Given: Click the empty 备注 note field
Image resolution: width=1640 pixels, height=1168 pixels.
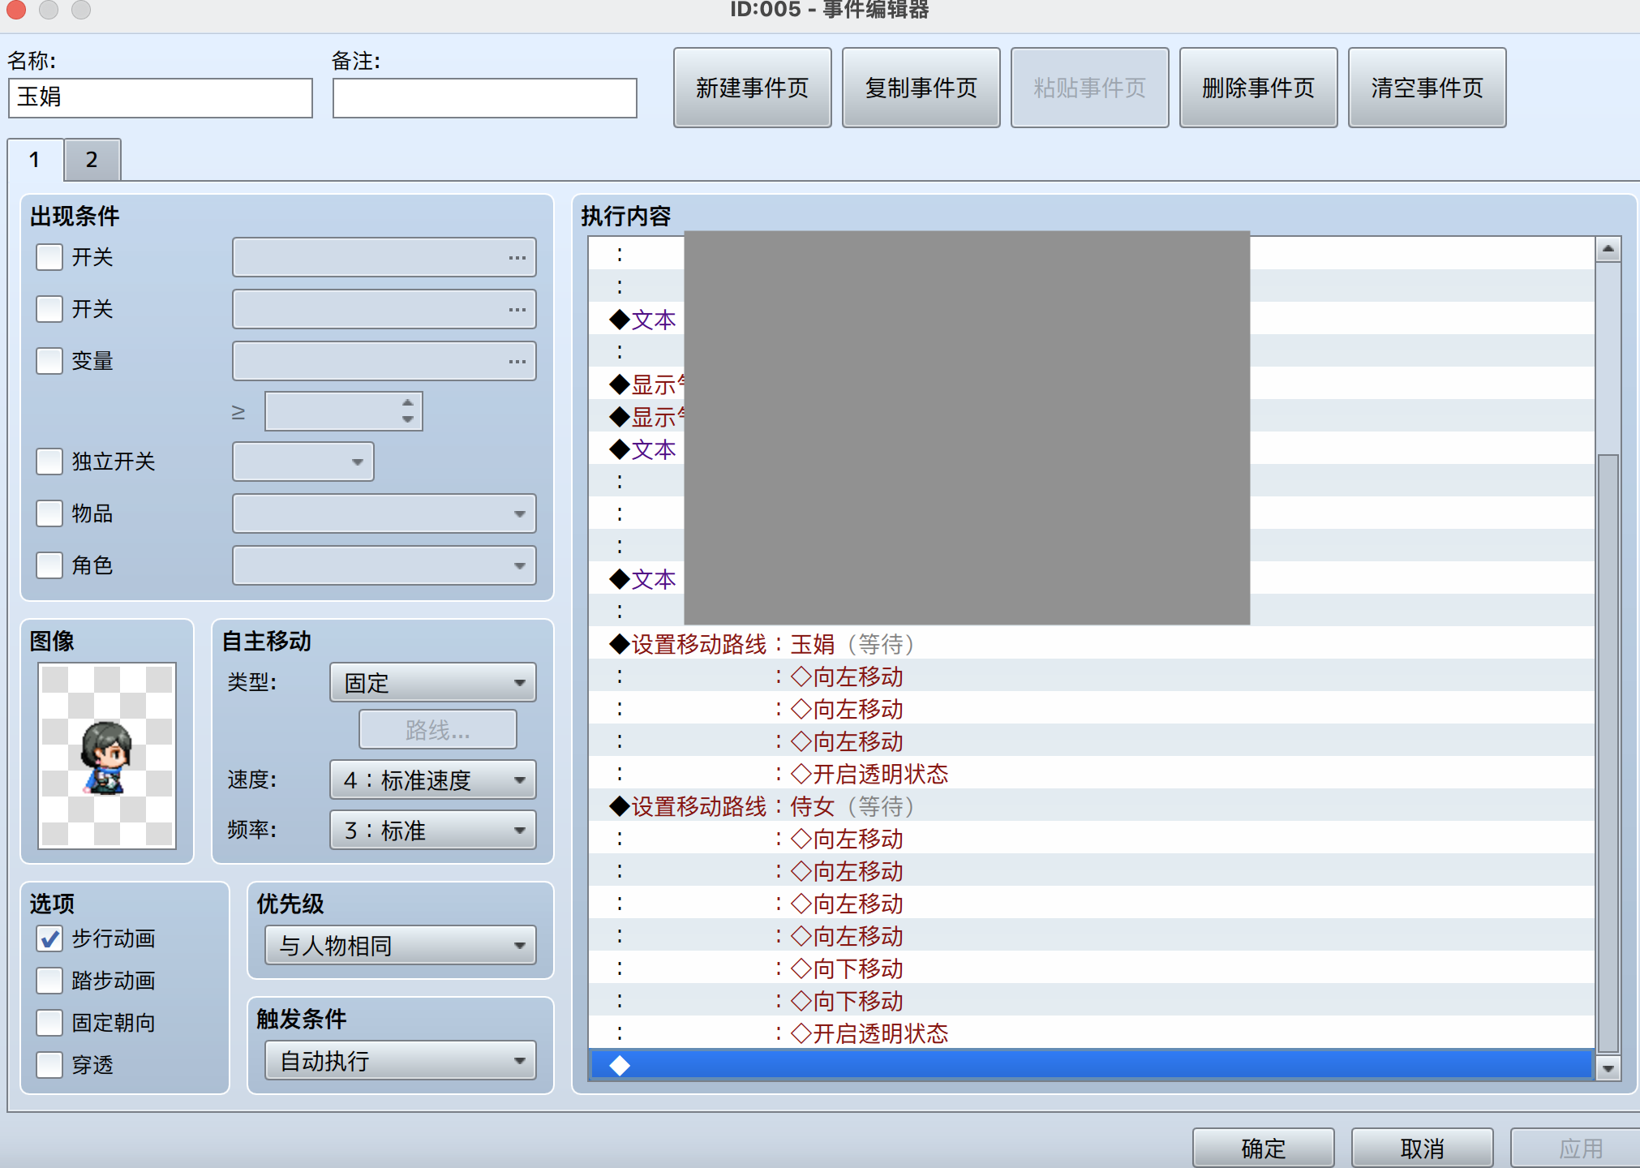Looking at the screenshot, I should (x=484, y=97).
